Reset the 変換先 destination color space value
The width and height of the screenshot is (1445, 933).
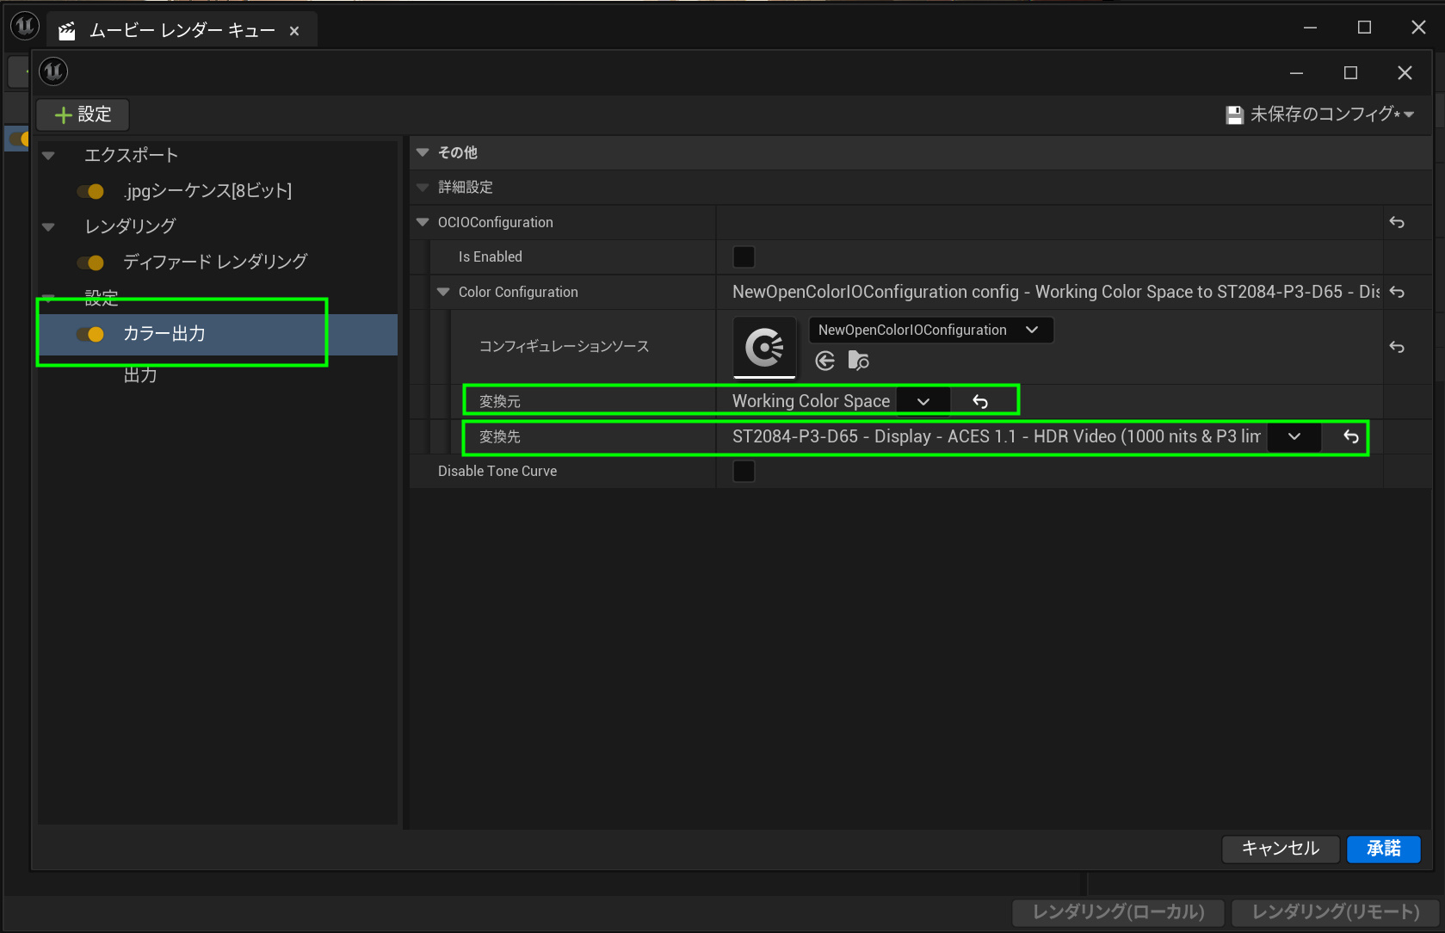tap(1351, 437)
